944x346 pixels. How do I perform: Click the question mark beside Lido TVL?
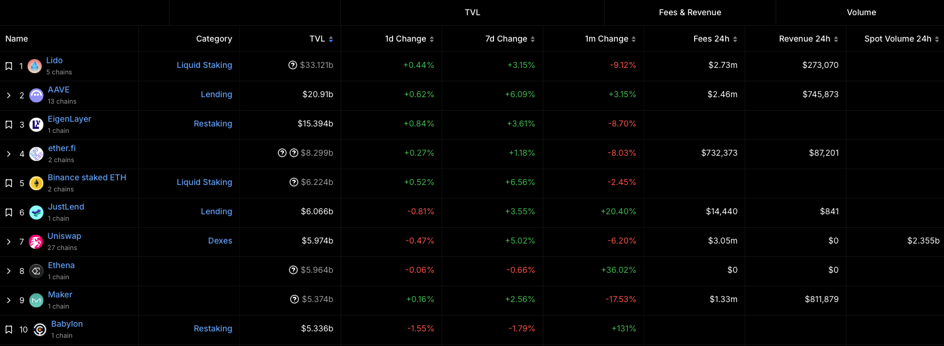pyautogui.click(x=293, y=65)
